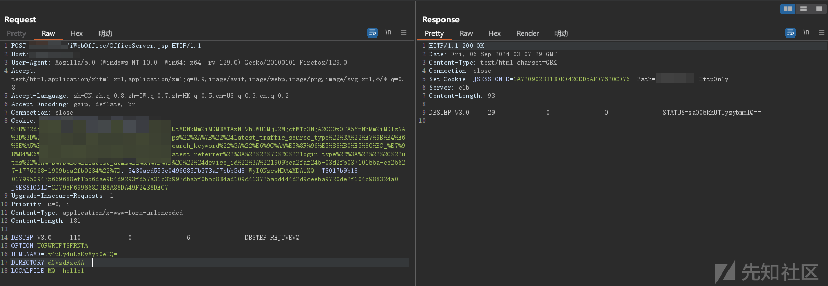Image resolution: width=828 pixels, height=286 pixels.
Task: Switch Request panel to Pretty view
Action: [x=16, y=33]
